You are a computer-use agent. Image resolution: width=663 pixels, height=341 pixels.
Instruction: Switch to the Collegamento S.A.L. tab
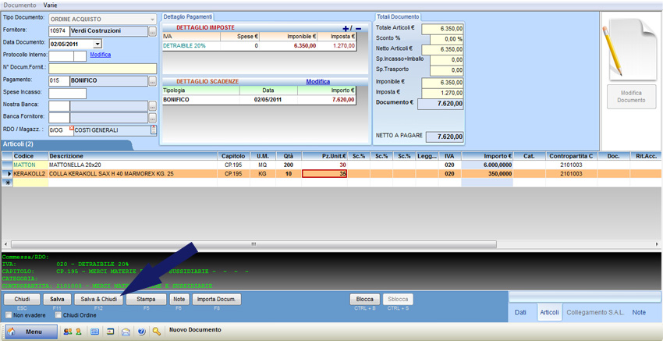click(597, 312)
